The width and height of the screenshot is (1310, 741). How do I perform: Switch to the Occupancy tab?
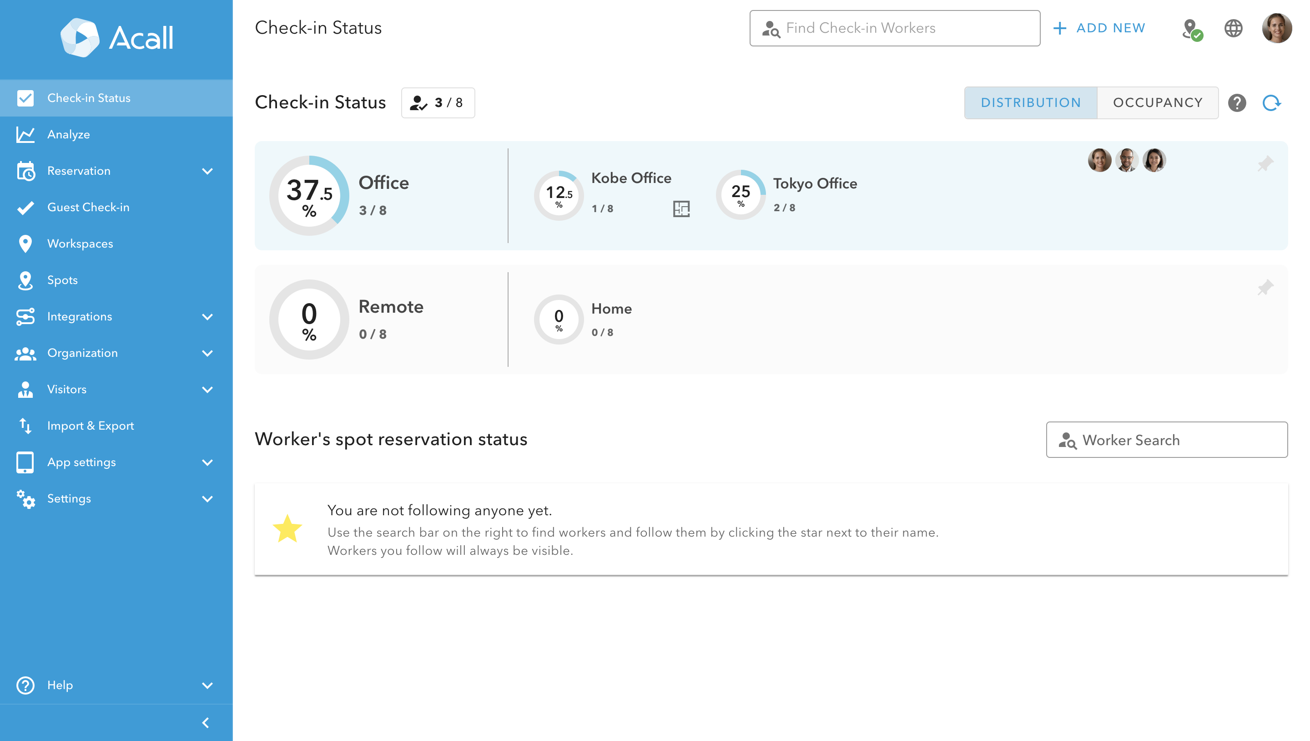[x=1158, y=102]
